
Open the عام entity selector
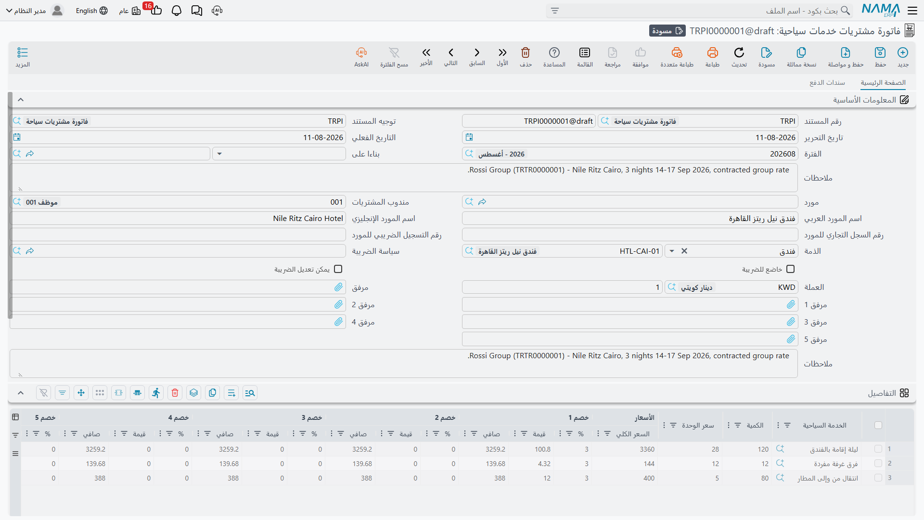(130, 11)
